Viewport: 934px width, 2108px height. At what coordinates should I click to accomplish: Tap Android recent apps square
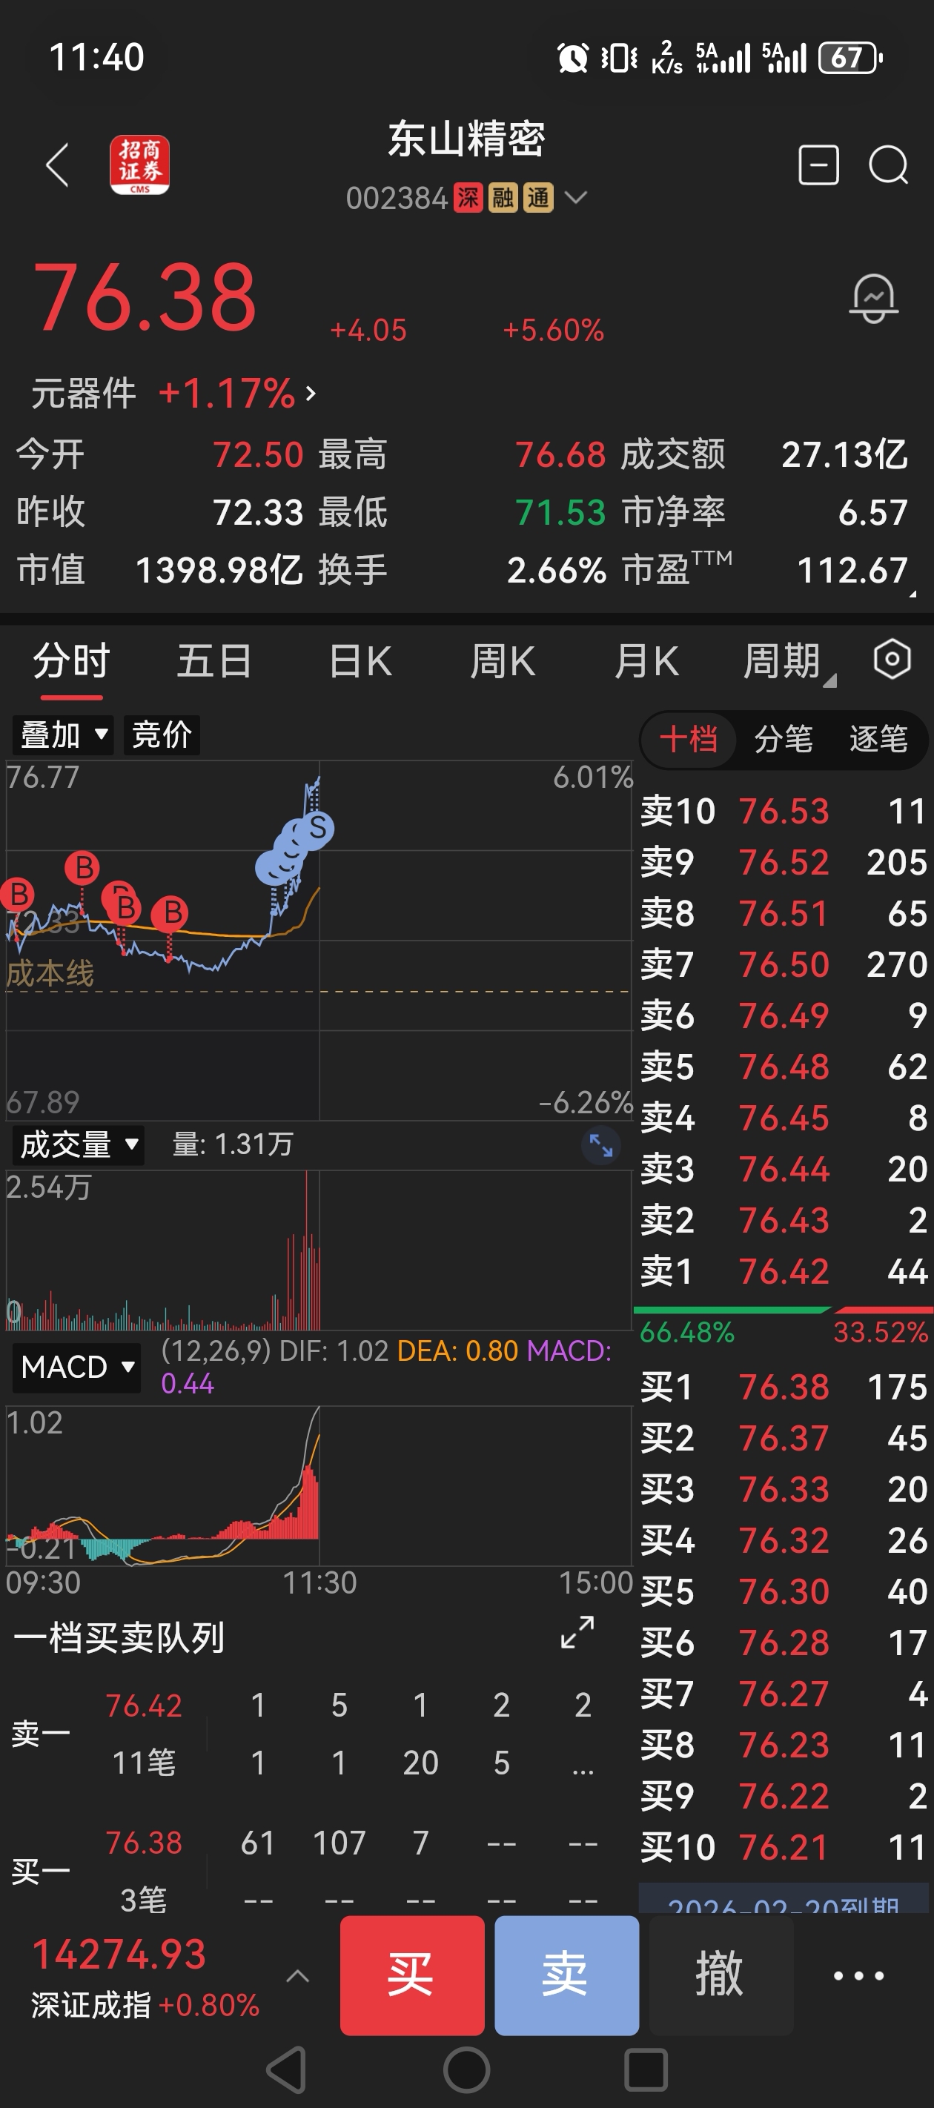click(646, 2070)
